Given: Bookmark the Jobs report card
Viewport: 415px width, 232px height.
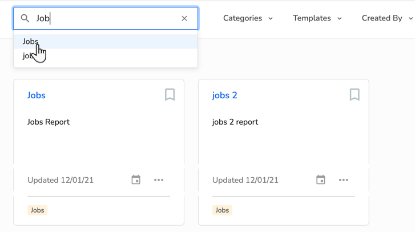Looking at the screenshot, I should click(170, 94).
